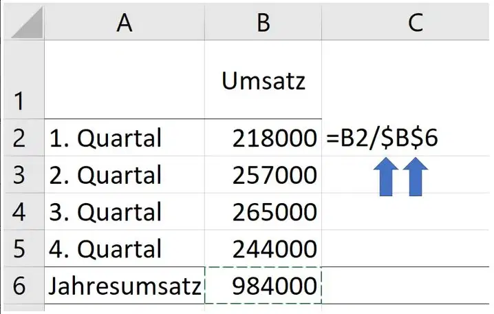Screen dimensions: 494x314
Task: Select column B header
Action: pyautogui.click(x=263, y=23)
